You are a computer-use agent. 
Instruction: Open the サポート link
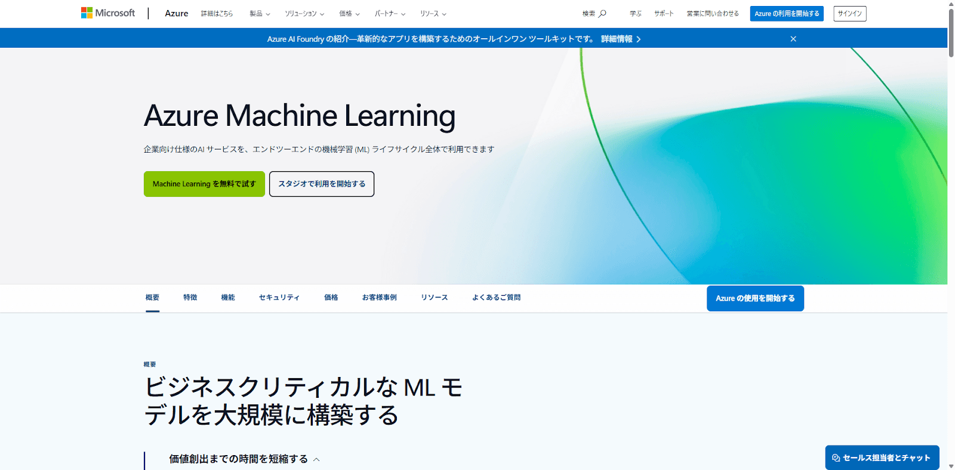(x=664, y=14)
